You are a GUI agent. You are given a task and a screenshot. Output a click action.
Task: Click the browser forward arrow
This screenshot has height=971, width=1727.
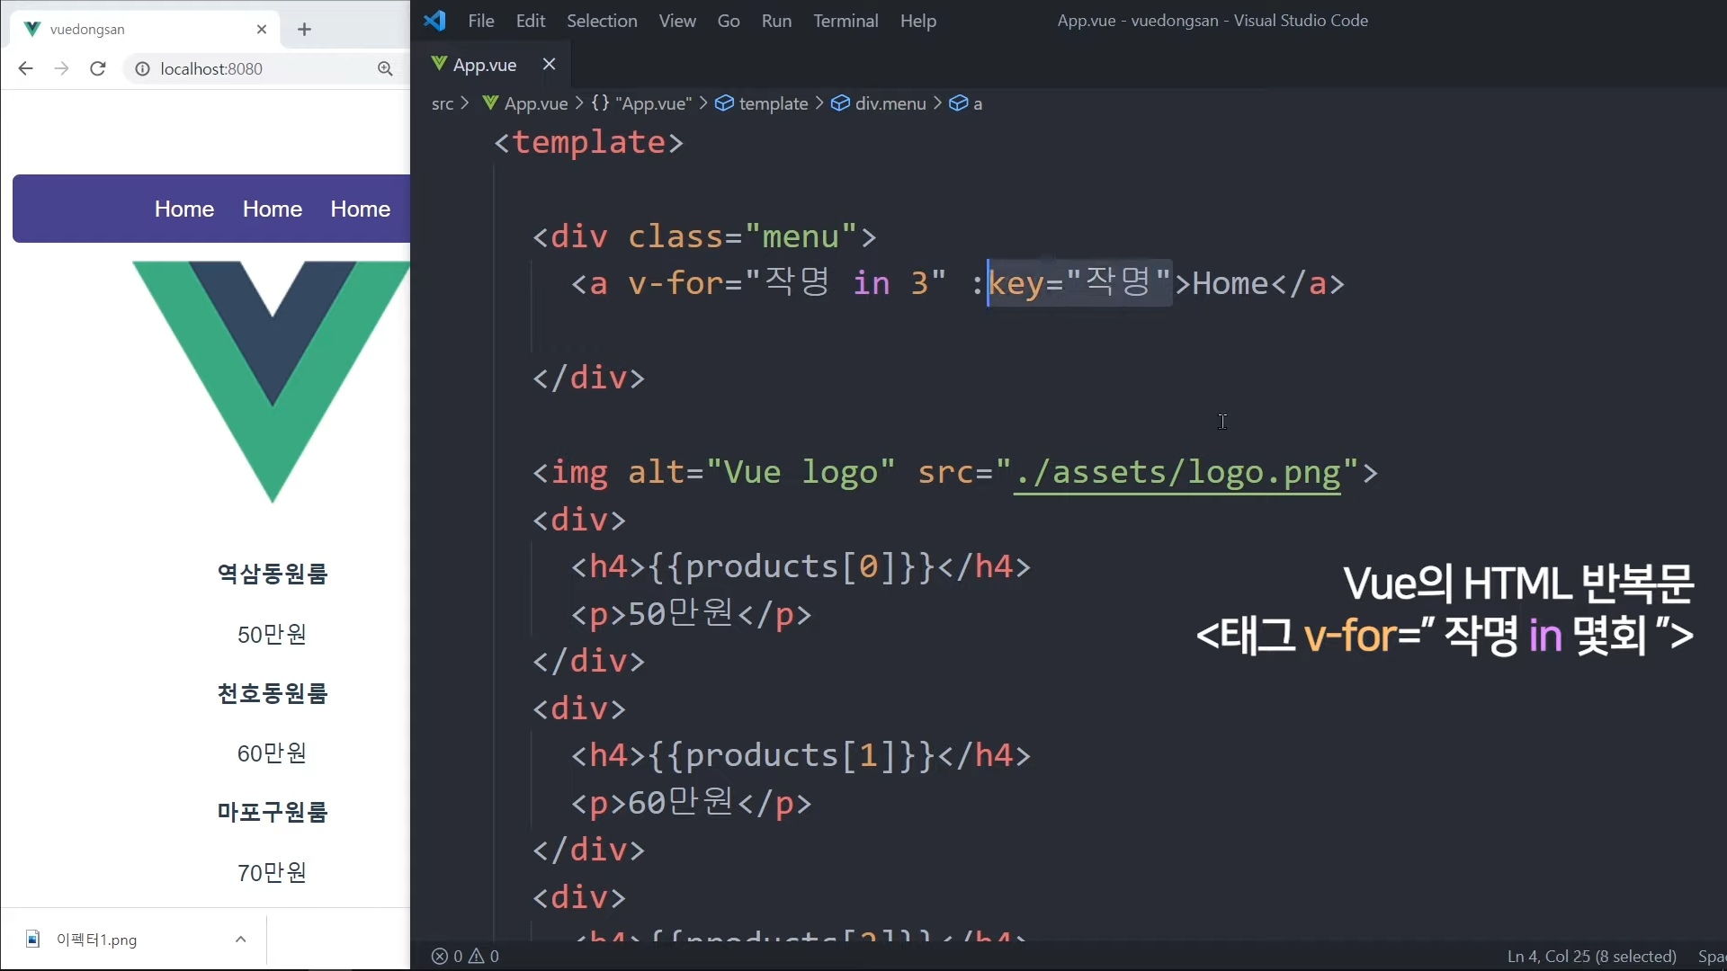click(x=61, y=68)
